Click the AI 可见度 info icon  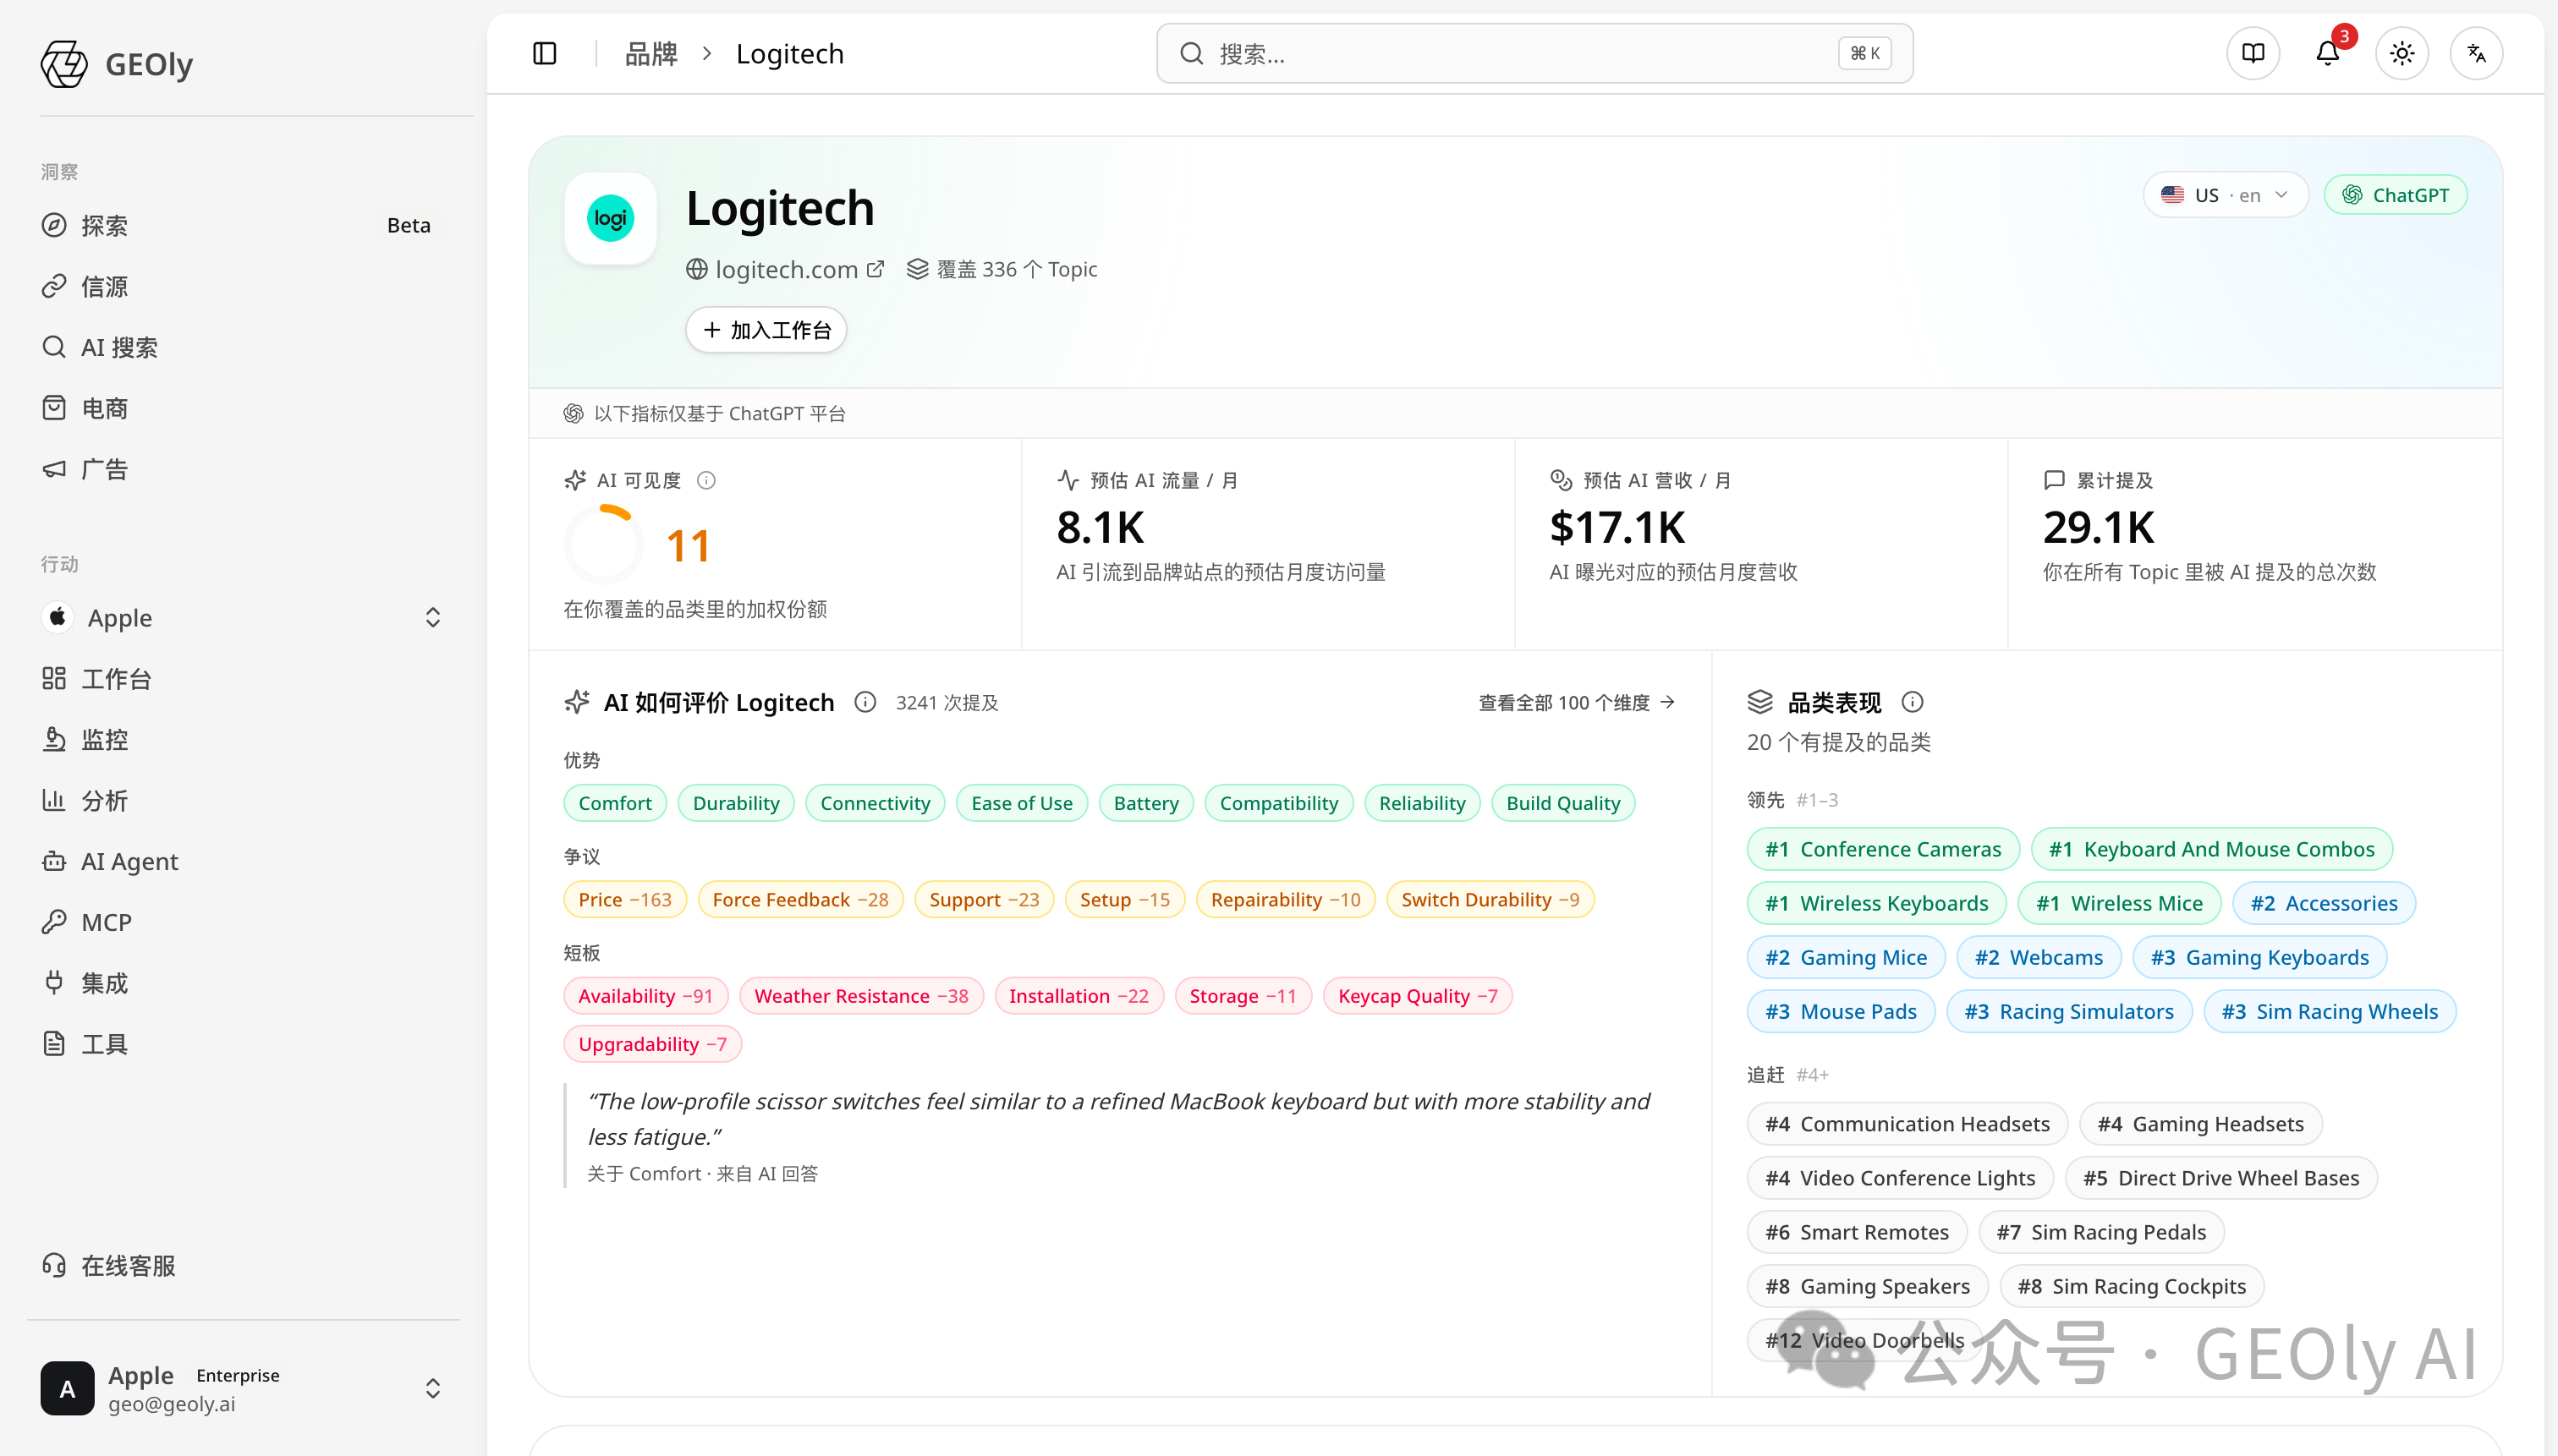point(706,480)
